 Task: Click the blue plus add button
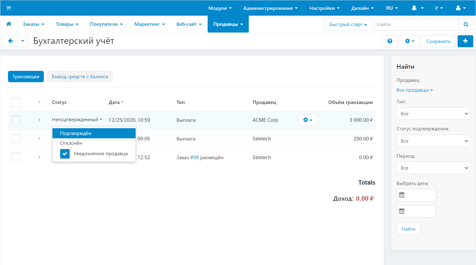click(x=465, y=41)
